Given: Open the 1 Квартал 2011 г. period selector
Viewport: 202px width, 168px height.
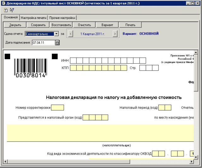Looking at the screenshot, I should (x=92, y=34).
